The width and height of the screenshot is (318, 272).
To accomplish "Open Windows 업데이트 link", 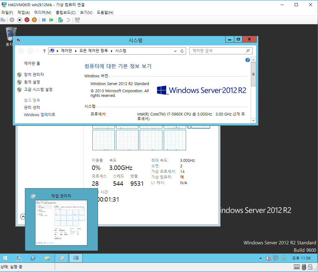I will (x=40, y=115).
